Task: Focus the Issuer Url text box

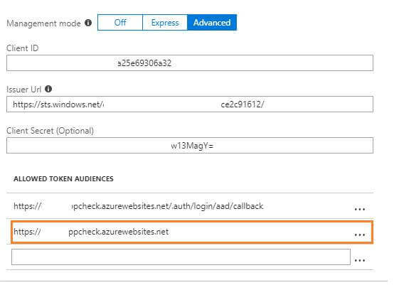Action: (190, 104)
